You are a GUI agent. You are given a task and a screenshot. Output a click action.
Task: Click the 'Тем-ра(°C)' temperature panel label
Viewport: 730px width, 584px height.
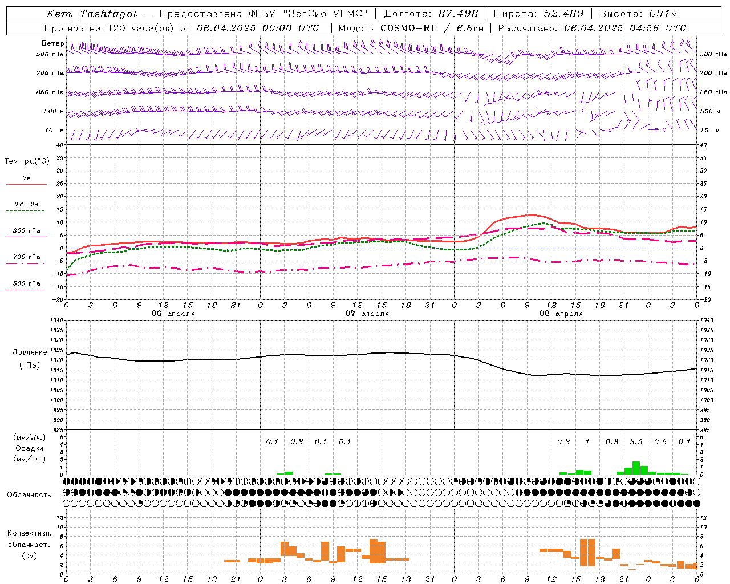27,161
